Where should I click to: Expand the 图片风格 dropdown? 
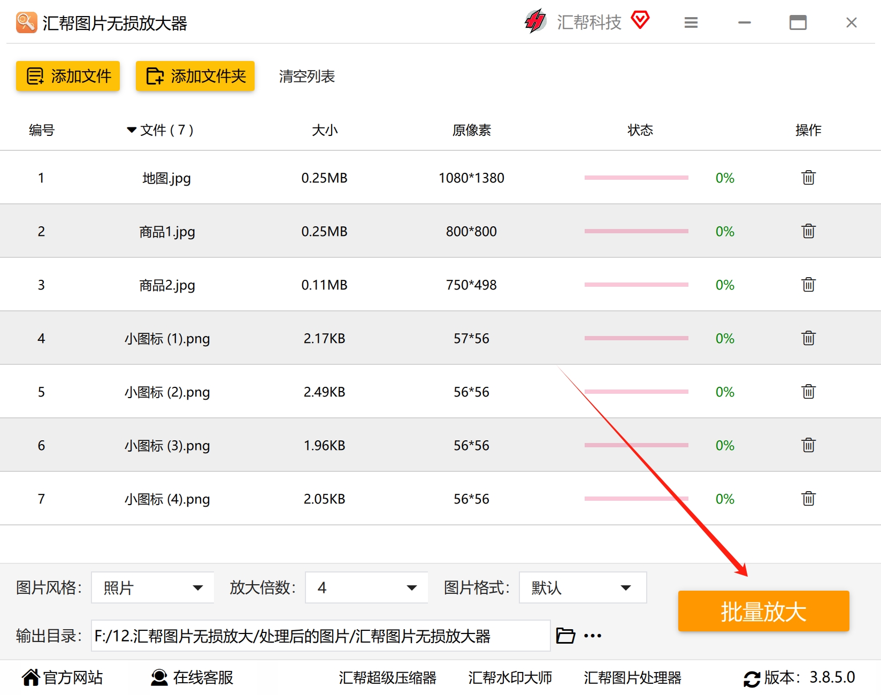click(x=153, y=587)
